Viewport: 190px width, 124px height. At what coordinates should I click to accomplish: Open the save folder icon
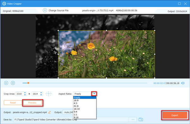click(x=141, y=120)
